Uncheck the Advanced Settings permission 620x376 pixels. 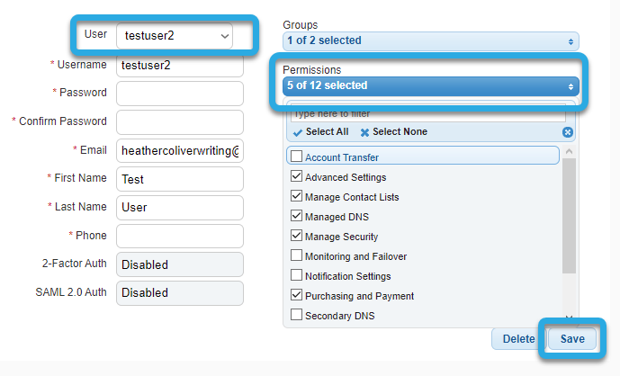(x=296, y=175)
